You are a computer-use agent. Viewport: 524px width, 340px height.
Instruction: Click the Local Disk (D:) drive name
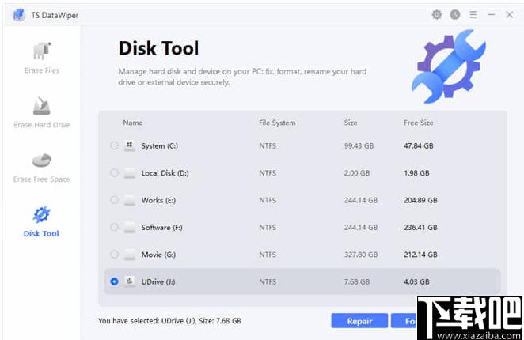[x=165, y=173]
